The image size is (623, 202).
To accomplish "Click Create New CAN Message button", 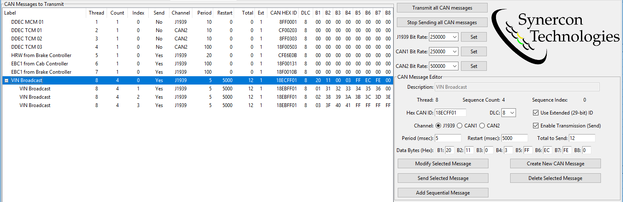I will tap(556, 164).
